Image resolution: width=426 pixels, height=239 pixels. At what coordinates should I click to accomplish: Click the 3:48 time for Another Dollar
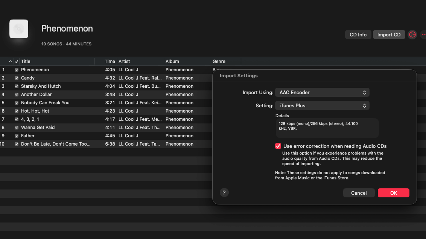(110, 95)
